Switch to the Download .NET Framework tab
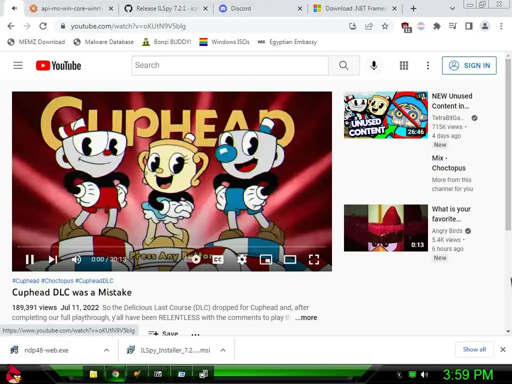This screenshot has width=512, height=384. coord(355,8)
